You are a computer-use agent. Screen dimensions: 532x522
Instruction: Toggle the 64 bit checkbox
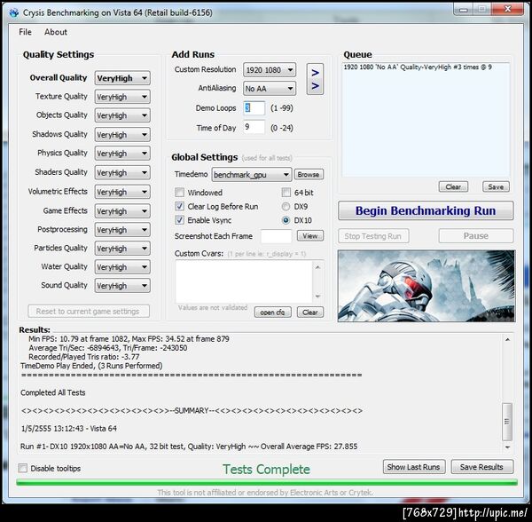pos(286,193)
